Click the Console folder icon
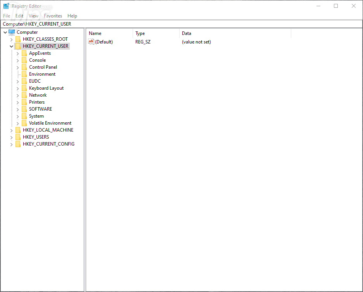 (24, 60)
